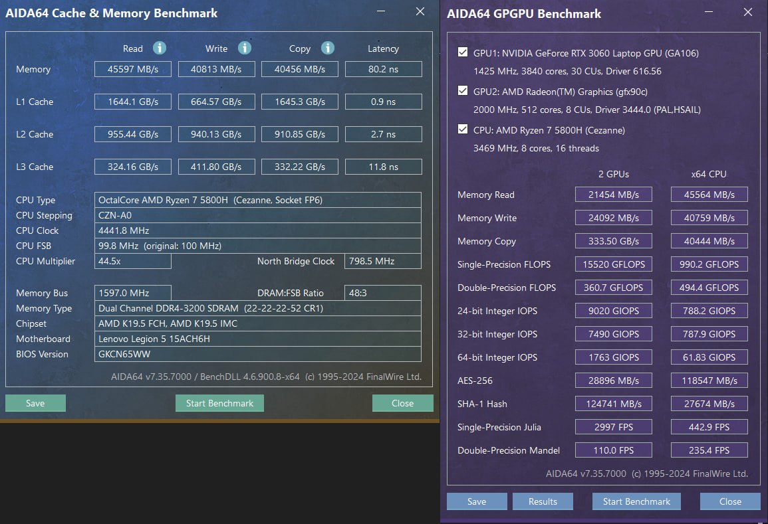This screenshot has height=524, width=768.
Task: Close the Cache & Memory Benchmark window
Action: coord(420,11)
